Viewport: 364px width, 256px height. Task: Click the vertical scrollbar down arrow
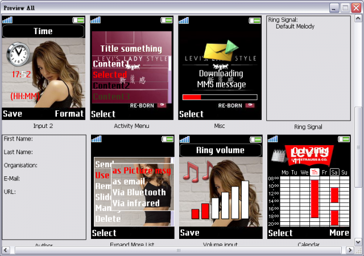point(358,242)
